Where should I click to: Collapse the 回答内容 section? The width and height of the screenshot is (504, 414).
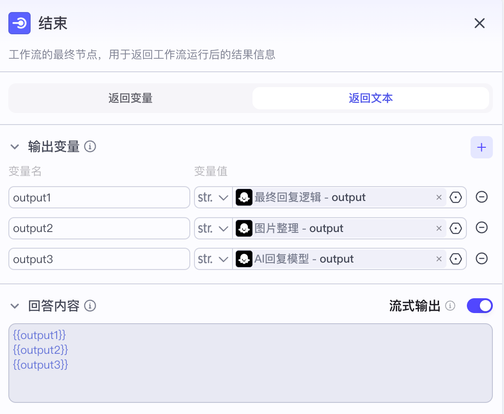pos(15,306)
